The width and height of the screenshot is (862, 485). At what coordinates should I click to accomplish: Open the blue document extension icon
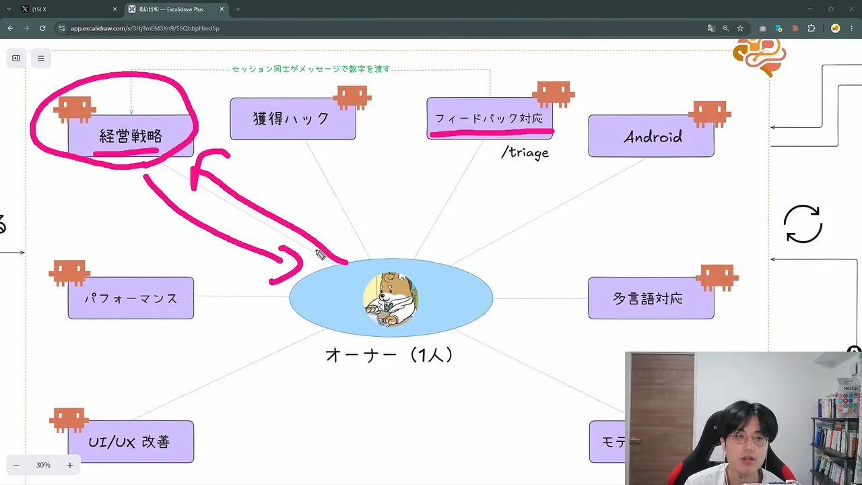click(778, 28)
